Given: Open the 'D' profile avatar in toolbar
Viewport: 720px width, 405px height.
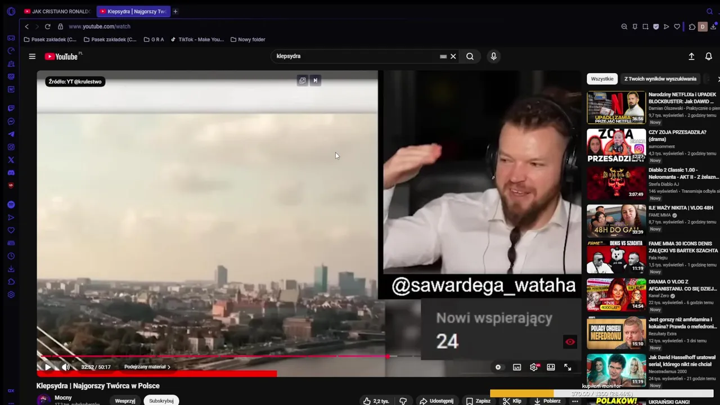Looking at the screenshot, I should pyautogui.click(x=702, y=26).
